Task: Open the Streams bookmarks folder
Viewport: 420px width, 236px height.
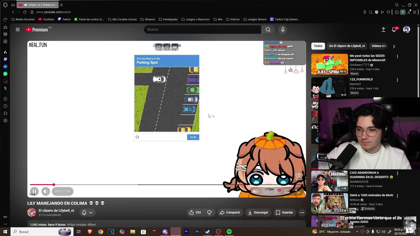Action: [x=147, y=19]
